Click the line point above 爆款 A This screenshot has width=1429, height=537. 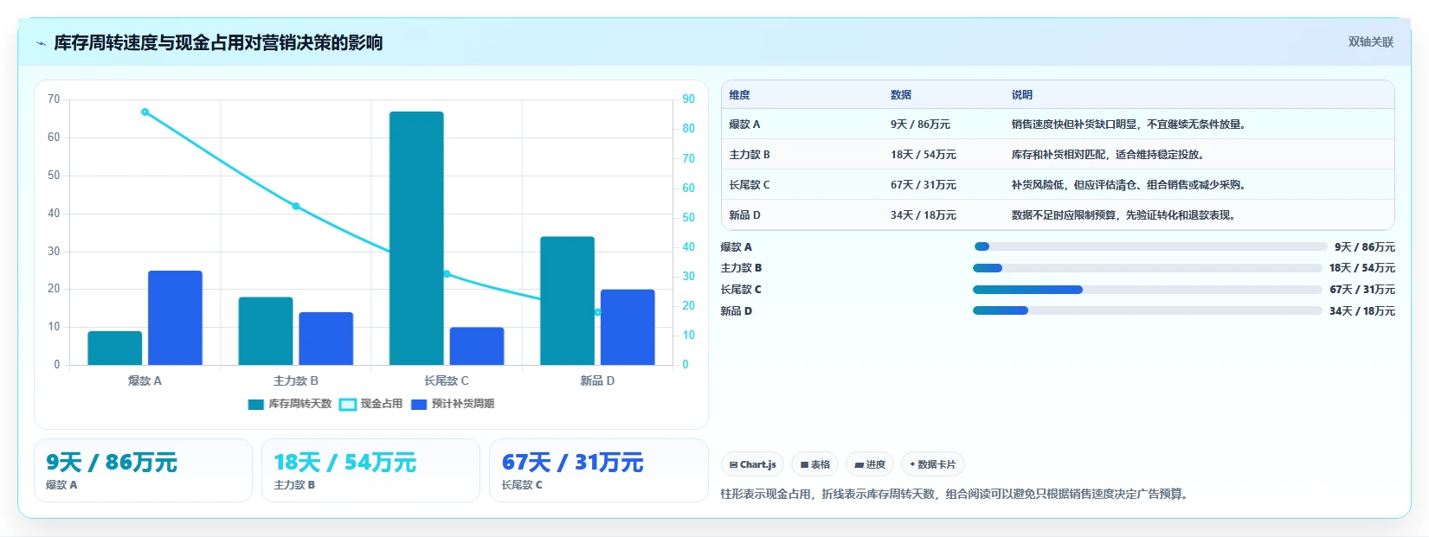[x=145, y=112]
